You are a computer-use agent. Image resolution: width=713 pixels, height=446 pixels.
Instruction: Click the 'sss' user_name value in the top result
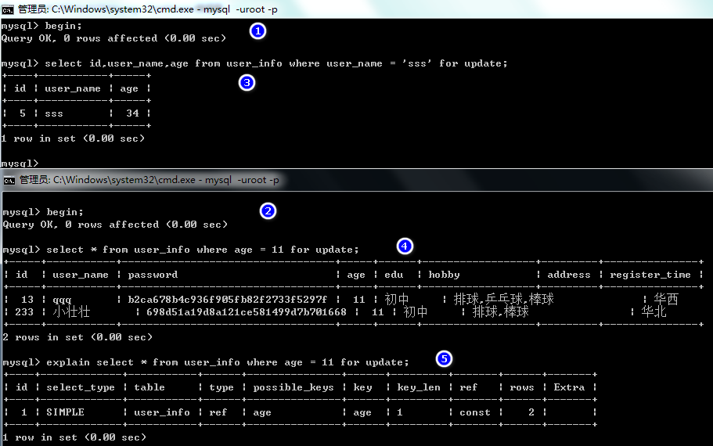(x=54, y=113)
